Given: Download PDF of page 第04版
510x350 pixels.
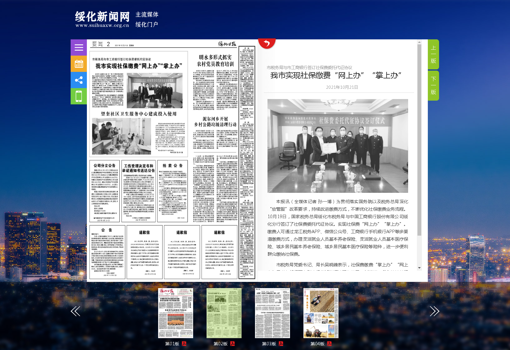Looking at the screenshot, I should coord(329,344).
